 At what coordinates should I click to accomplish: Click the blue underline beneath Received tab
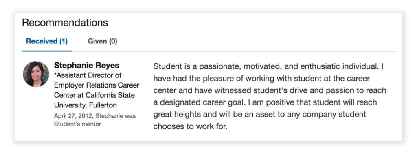click(47, 51)
